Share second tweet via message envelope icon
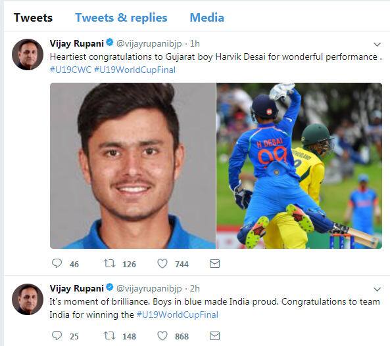Screen dimensions: 390x346 click(214, 336)
